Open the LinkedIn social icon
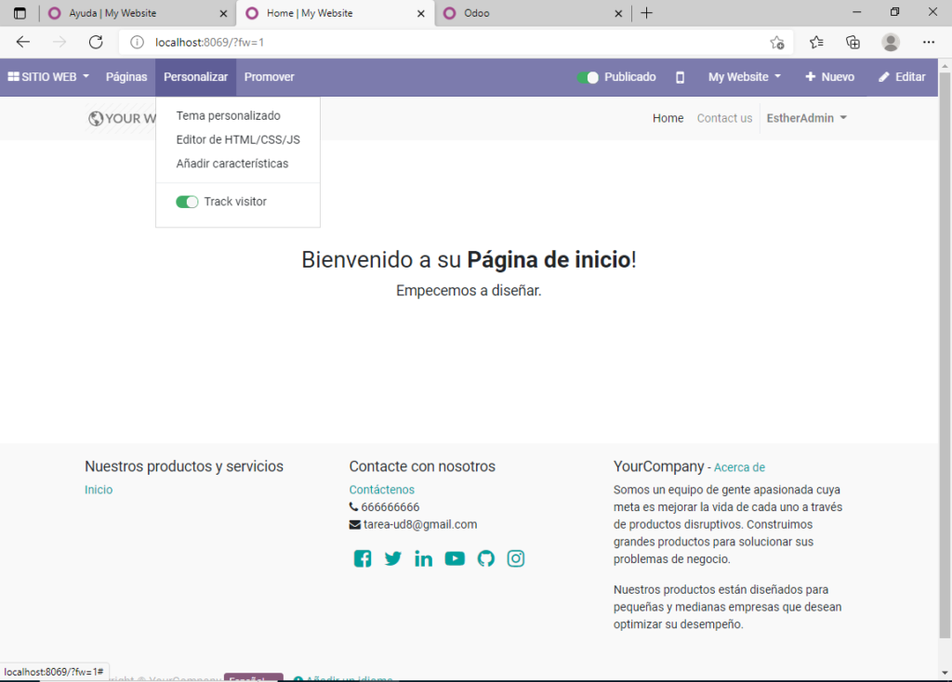952x682 pixels. [x=424, y=558]
